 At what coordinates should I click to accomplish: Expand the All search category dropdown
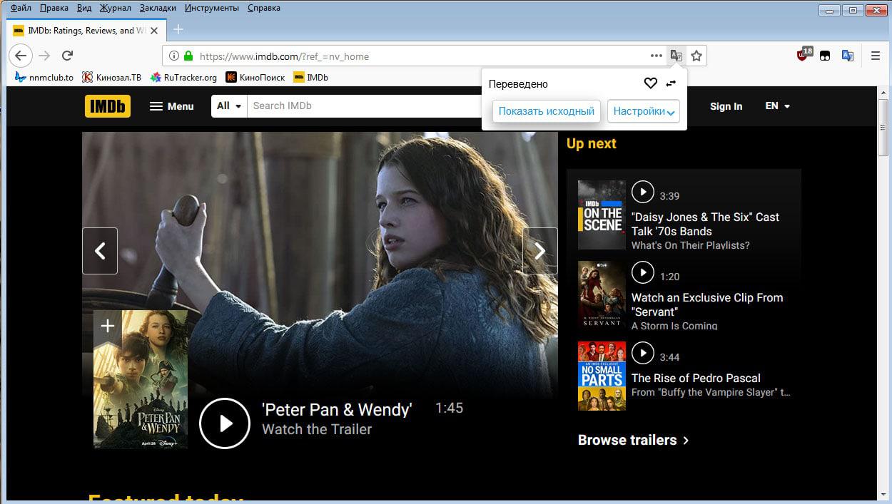[229, 106]
